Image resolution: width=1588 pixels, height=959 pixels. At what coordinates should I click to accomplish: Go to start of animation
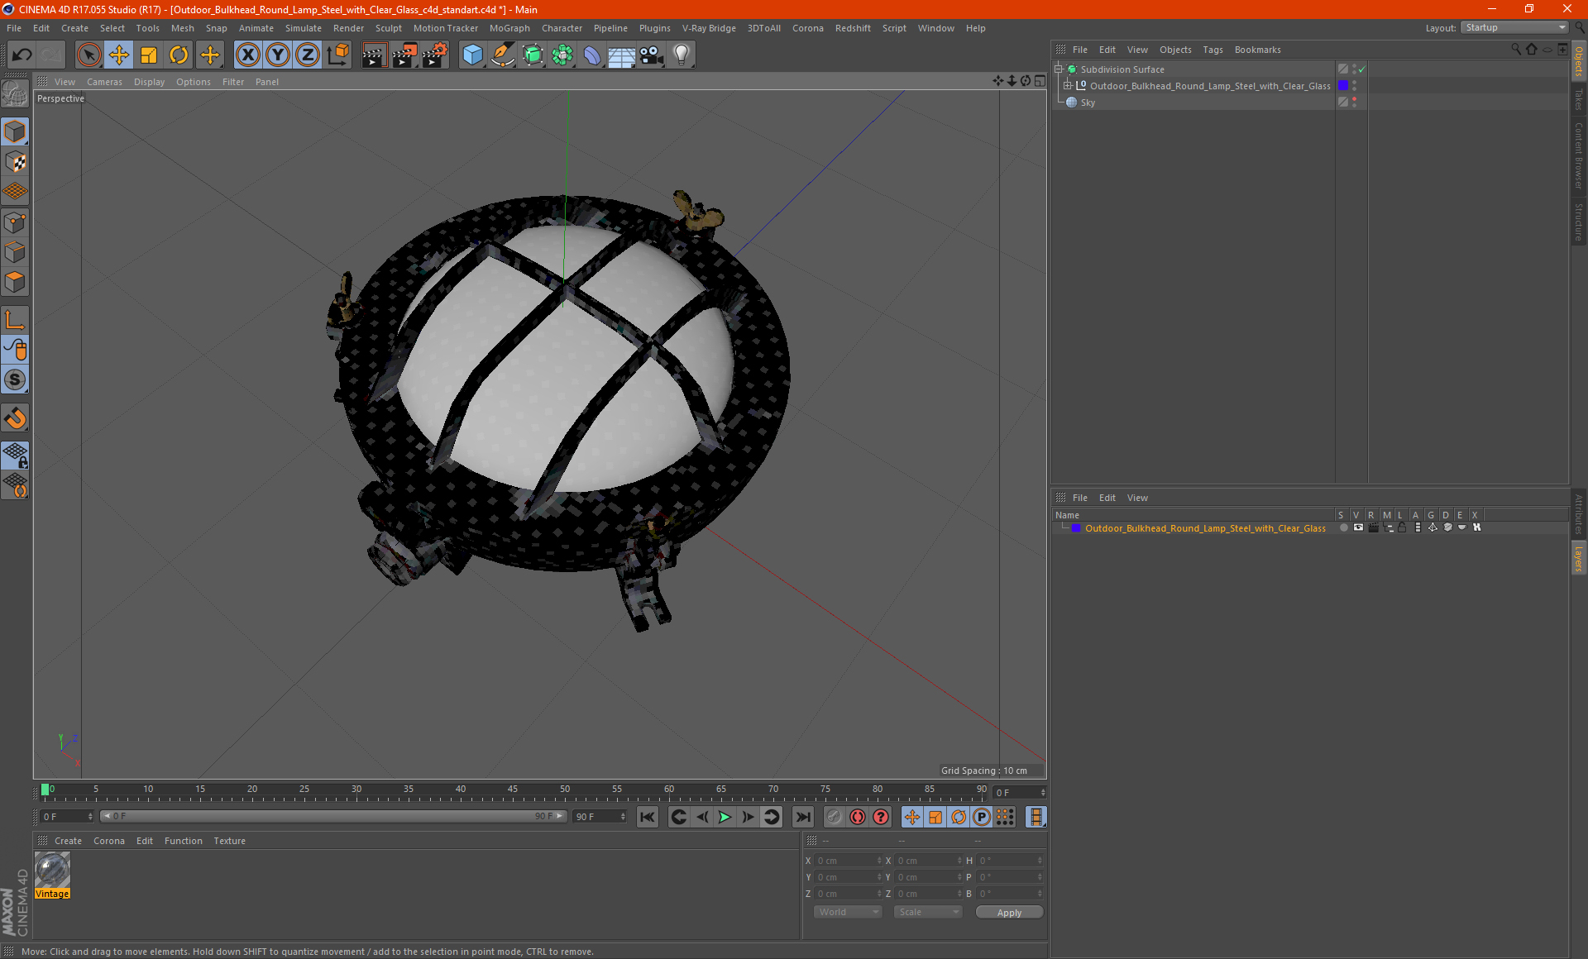pyautogui.click(x=648, y=817)
